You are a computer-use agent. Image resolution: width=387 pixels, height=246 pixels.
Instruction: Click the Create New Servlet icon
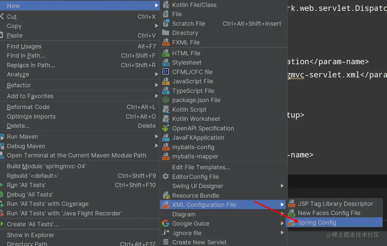(x=166, y=242)
